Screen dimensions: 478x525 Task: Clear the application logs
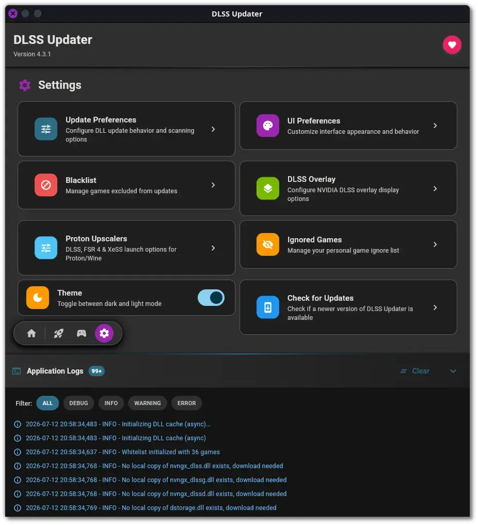coord(415,371)
